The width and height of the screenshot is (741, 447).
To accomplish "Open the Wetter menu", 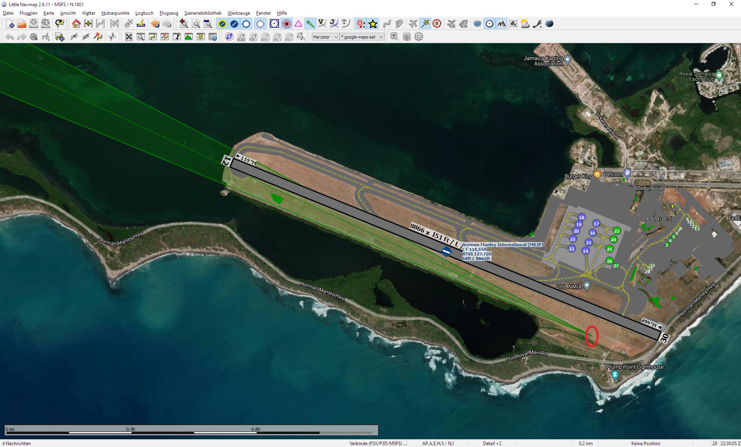I will coord(88,13).
